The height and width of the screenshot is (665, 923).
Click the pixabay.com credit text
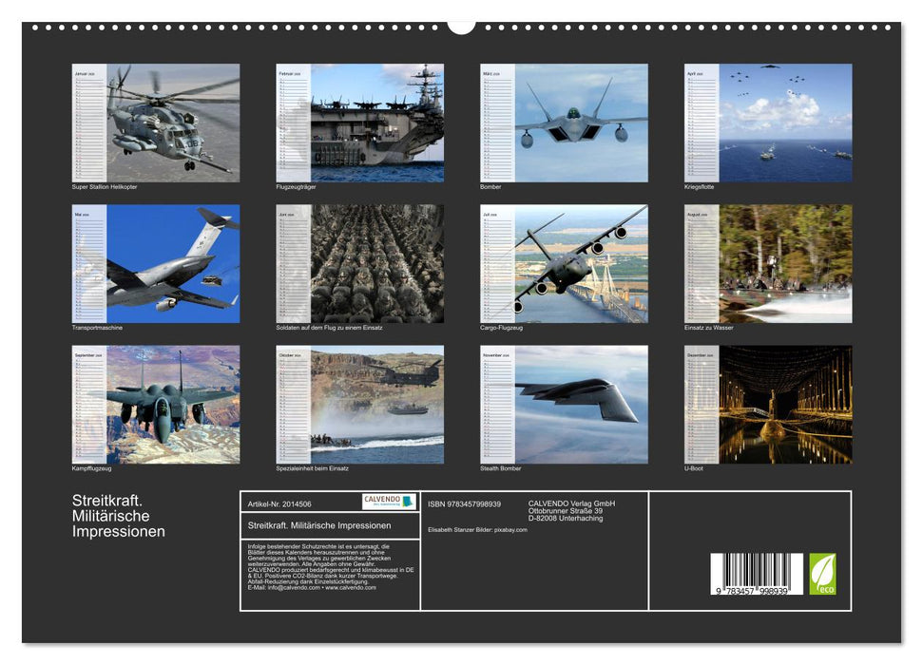click(510, 528)
